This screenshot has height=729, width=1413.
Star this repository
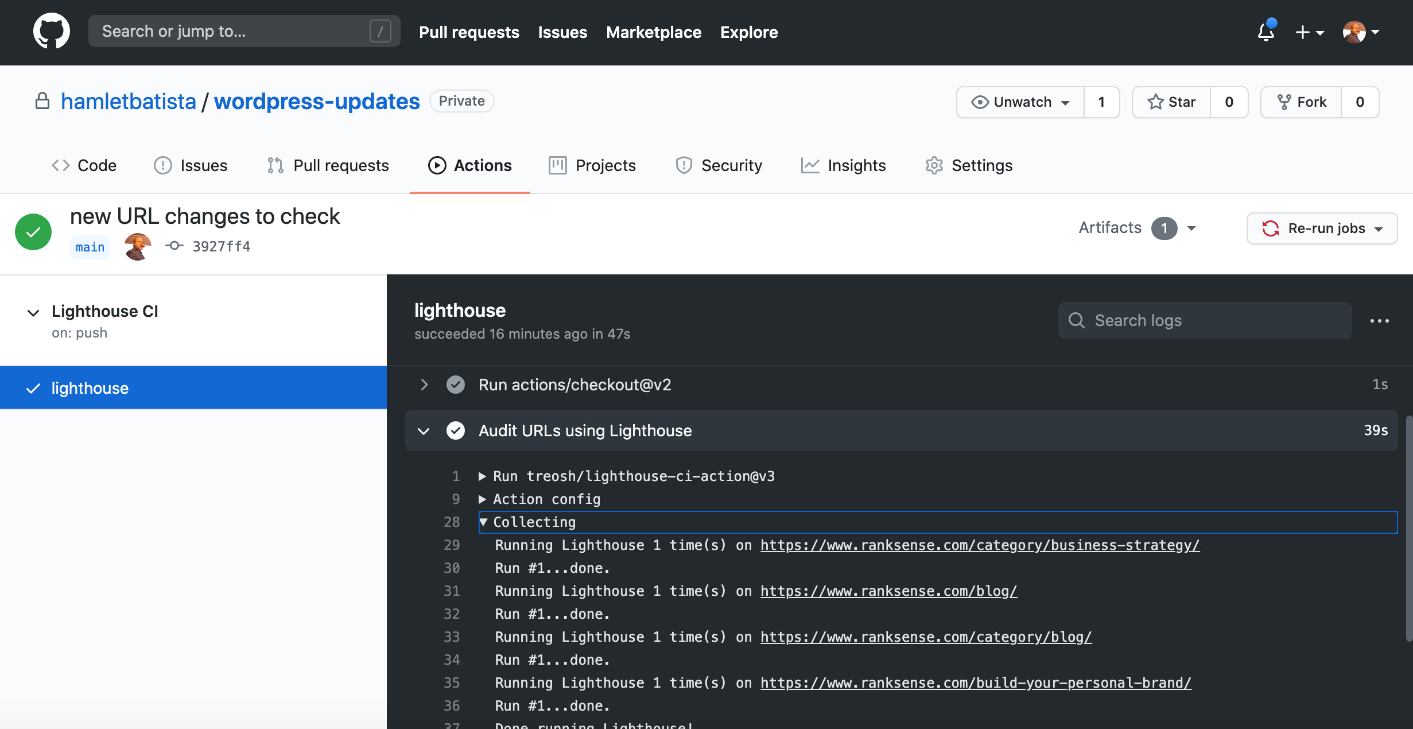[x=1171, y=102]
